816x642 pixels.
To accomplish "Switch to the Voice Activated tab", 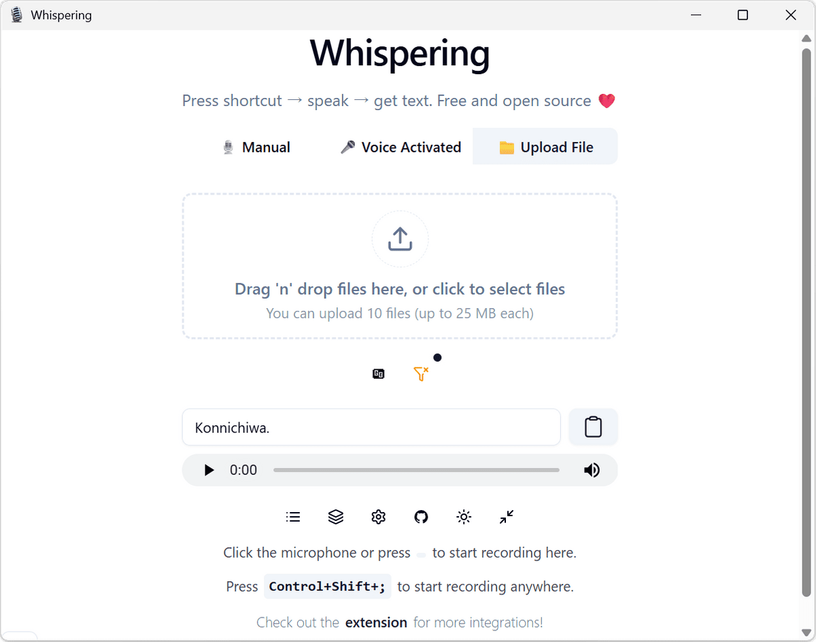I will [x=401, y=147].
